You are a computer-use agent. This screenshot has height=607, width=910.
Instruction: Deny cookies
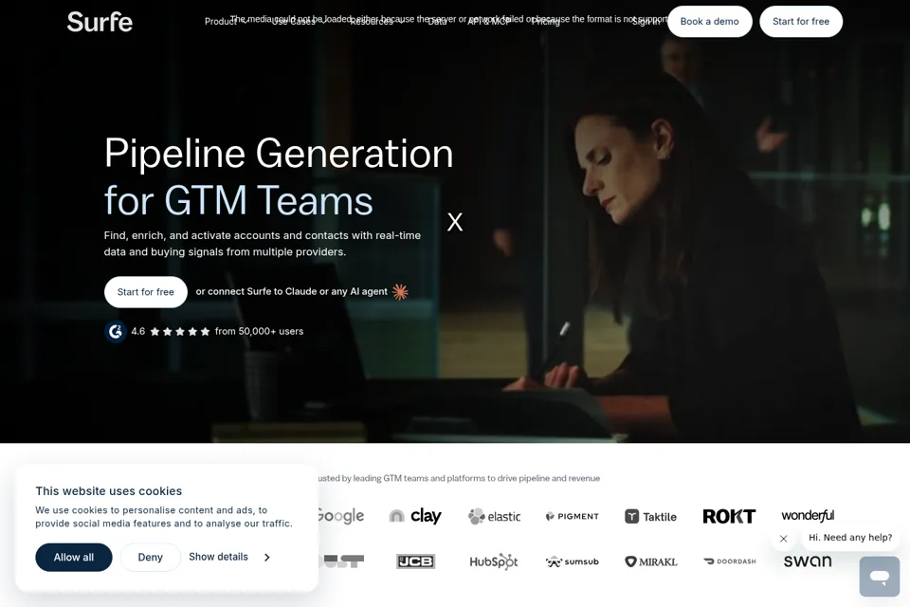[x=151, y=557]
